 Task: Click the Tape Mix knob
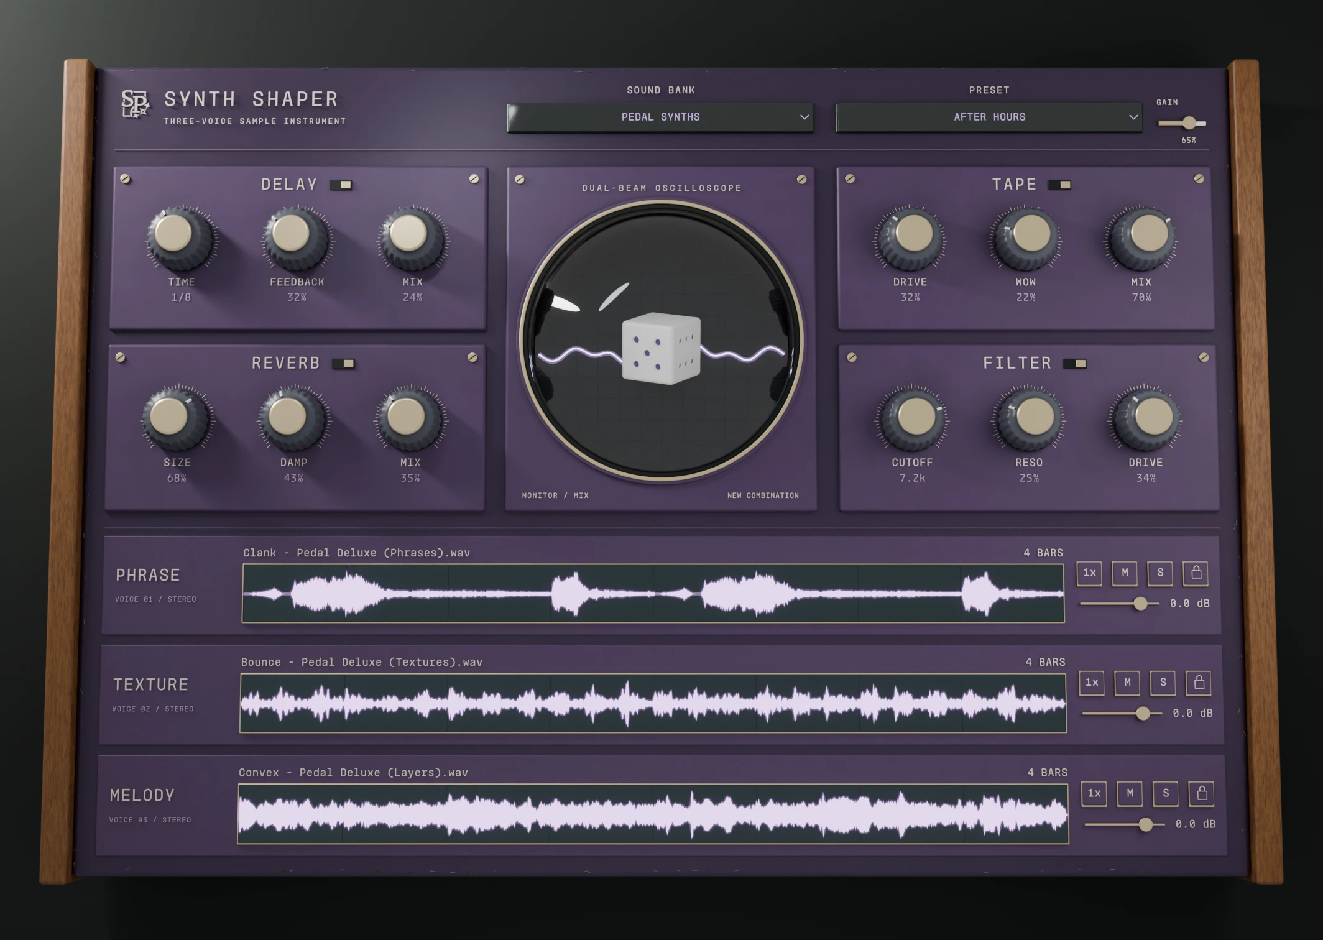coord(1141,239)
